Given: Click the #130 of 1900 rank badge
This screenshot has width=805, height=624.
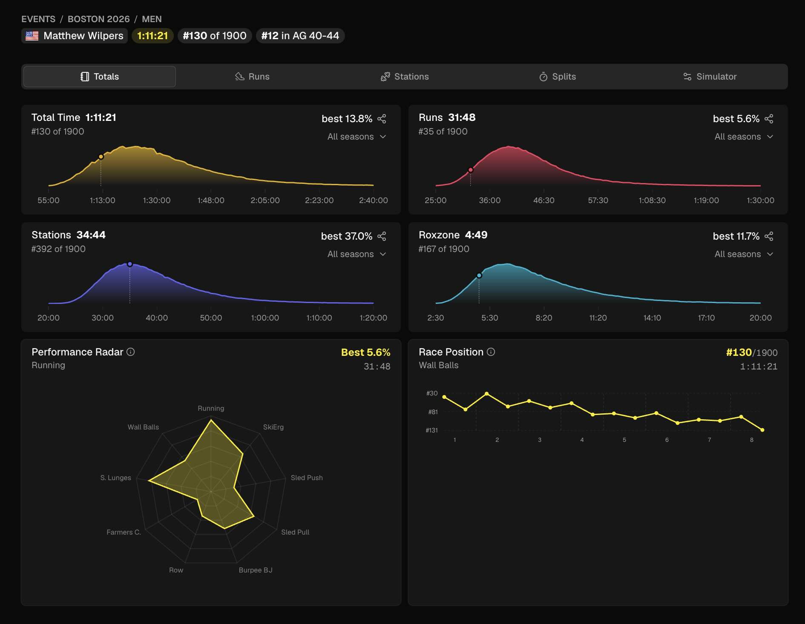Looking at the screenshot, I should click(215, 36).
